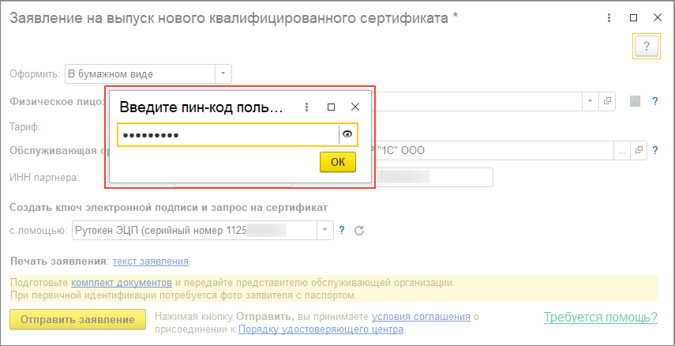Follow the Требуется помощь? link

pos(600,318)
